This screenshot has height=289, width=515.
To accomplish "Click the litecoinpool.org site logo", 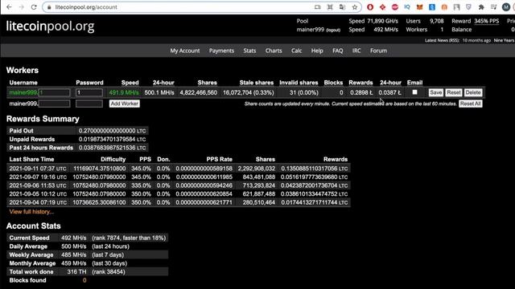I will [x=50, y=26].
